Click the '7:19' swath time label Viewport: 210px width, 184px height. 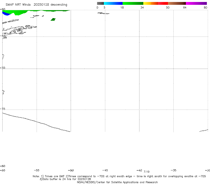click(x=146, y=172)
